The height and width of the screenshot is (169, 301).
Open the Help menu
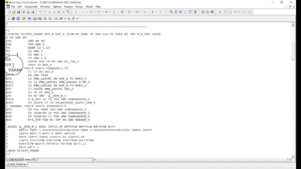[x=98, y=7]
